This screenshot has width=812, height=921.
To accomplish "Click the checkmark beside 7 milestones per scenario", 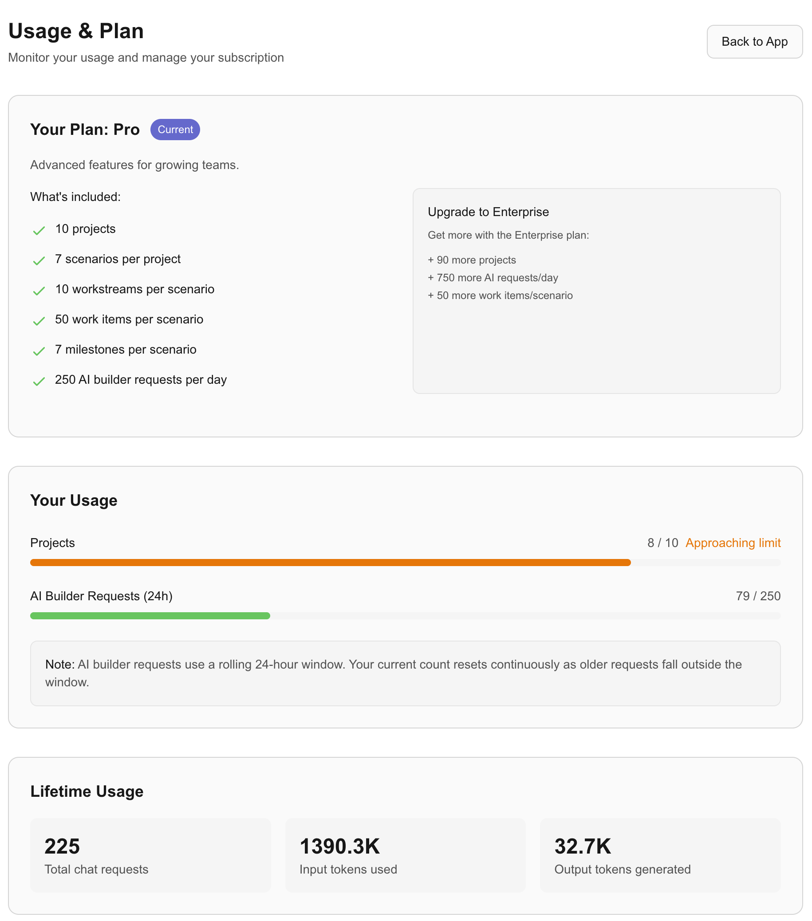I will 39,350.
